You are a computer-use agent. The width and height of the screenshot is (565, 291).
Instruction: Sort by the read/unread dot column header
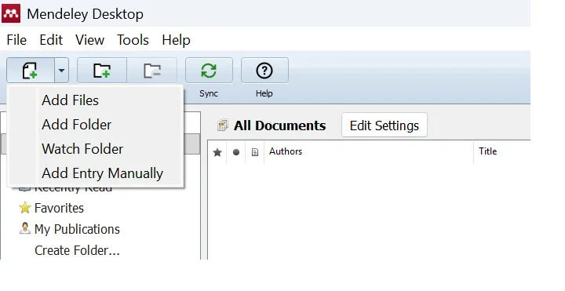point(236,152)
